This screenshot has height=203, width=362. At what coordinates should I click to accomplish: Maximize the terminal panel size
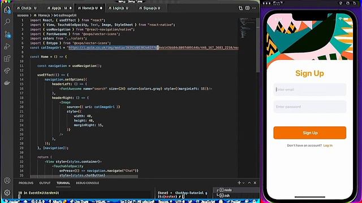[249, 183]
